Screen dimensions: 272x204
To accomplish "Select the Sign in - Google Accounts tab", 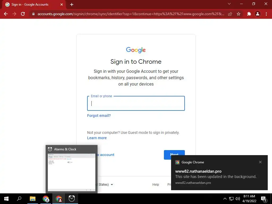I will (34, 5).
